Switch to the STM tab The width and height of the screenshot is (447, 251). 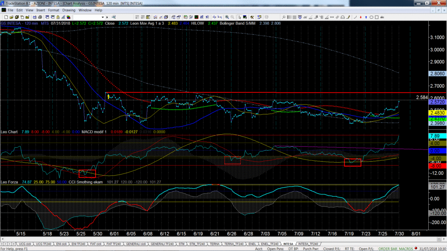pyautogui.click(x=182, y=244)
